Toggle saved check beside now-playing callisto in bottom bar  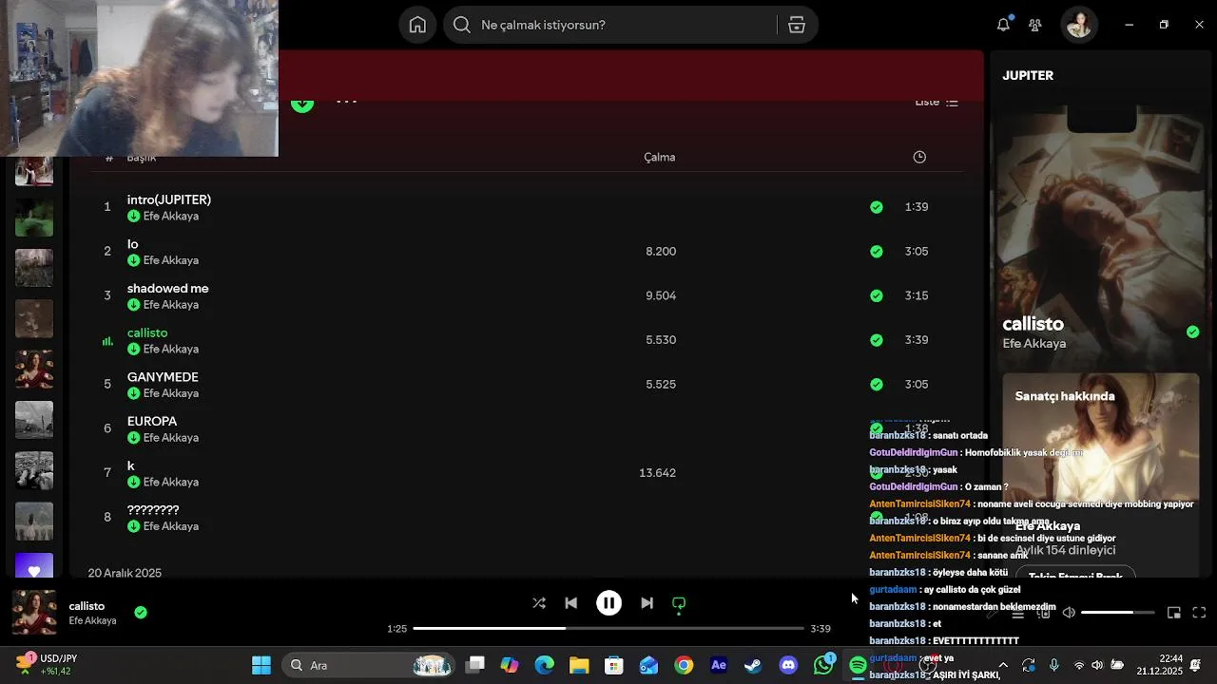[x=141, y=613]
